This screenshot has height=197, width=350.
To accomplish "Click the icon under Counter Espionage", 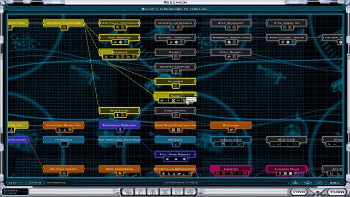I will pos(176,71).
